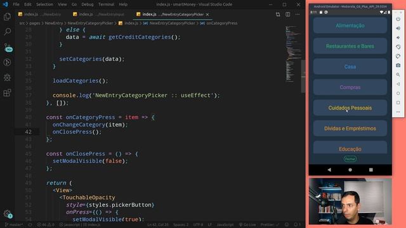Click the 'NewEntryCategoryPicker' folder breadcrumb
406x228 pixels.
click(x=90, y=23)
